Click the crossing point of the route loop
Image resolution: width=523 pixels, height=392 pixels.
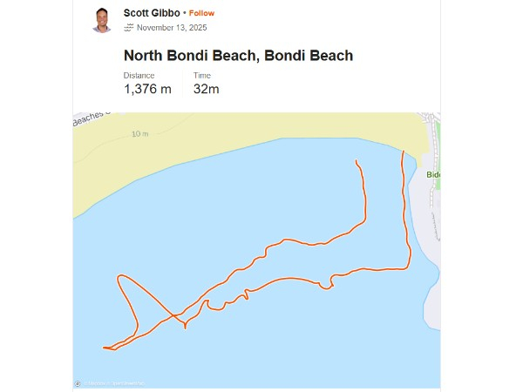coord(173,315)
